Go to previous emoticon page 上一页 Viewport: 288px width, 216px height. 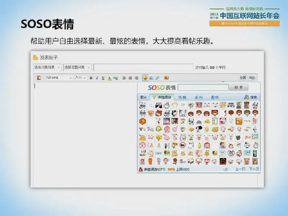pos(240,169)
